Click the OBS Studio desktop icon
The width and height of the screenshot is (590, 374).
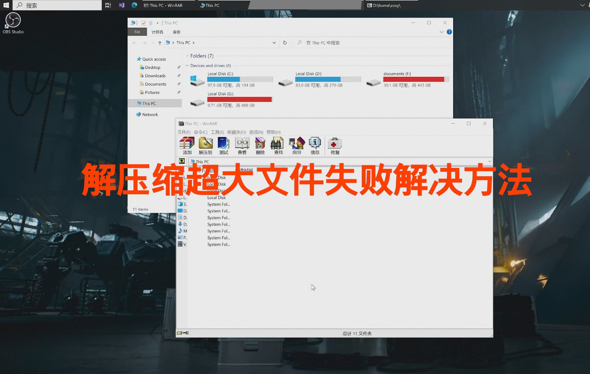coord(13,23)
